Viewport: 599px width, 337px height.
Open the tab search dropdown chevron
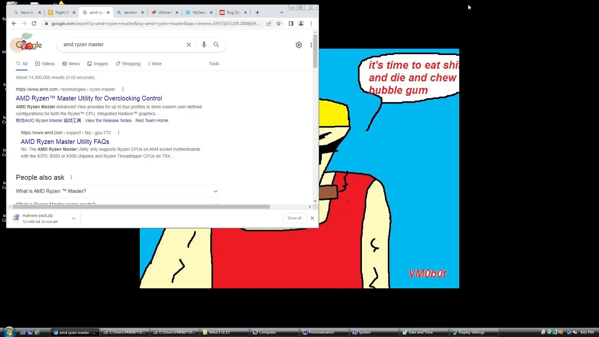click(x=282, y=12)
